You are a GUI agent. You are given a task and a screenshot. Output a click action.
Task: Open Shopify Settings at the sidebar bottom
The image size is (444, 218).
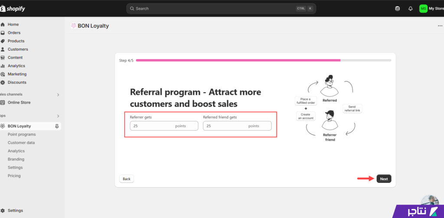coord(15,211)
